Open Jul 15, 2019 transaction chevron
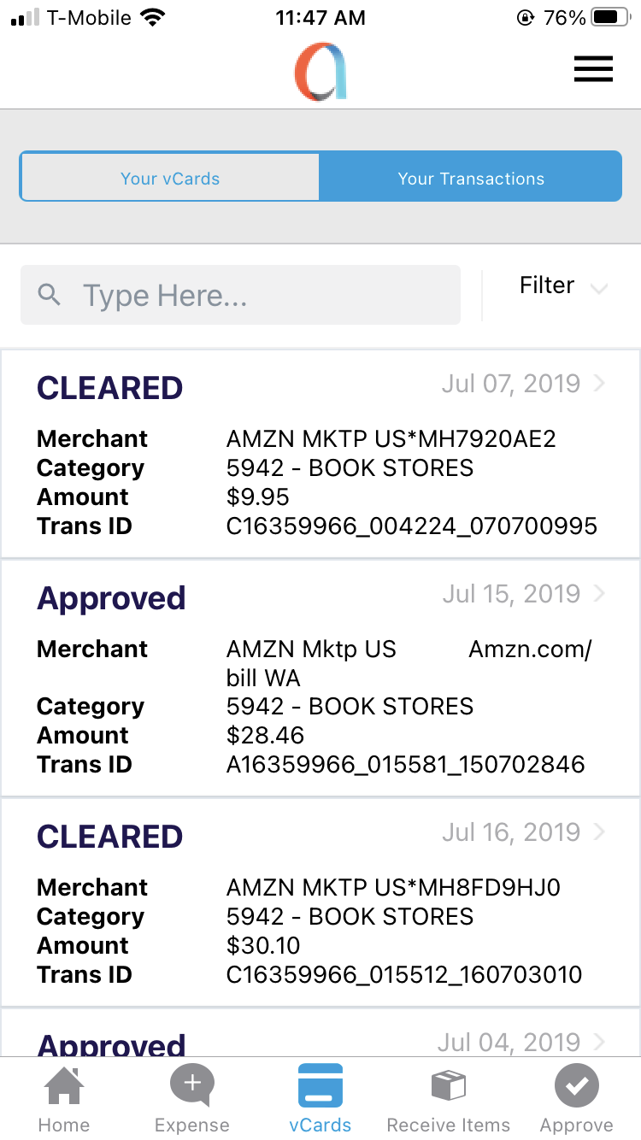The height and width of the screenshot is (1140, 641). tap(599, 594)
